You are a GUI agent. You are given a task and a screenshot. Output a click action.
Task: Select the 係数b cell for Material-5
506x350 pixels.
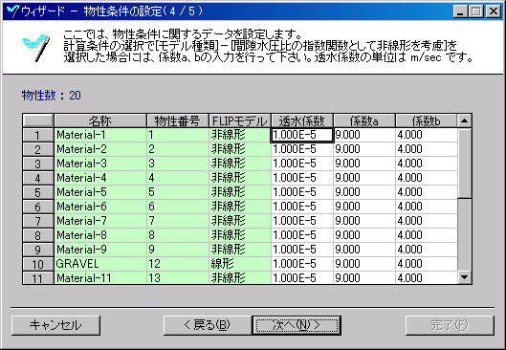[x=427, y=192]
